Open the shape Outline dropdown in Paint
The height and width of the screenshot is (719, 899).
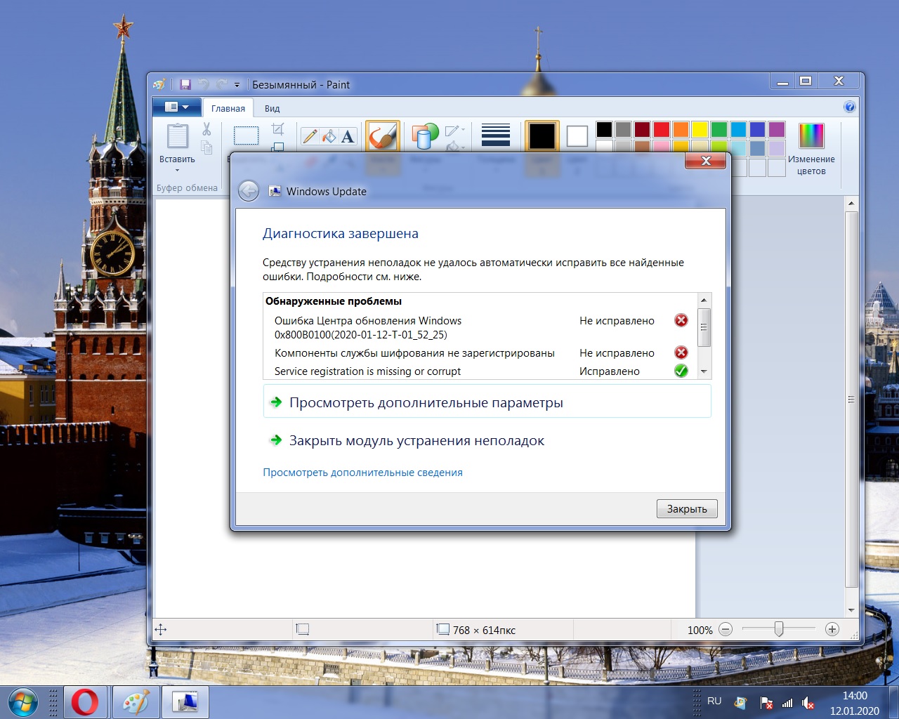click(455, 131)
